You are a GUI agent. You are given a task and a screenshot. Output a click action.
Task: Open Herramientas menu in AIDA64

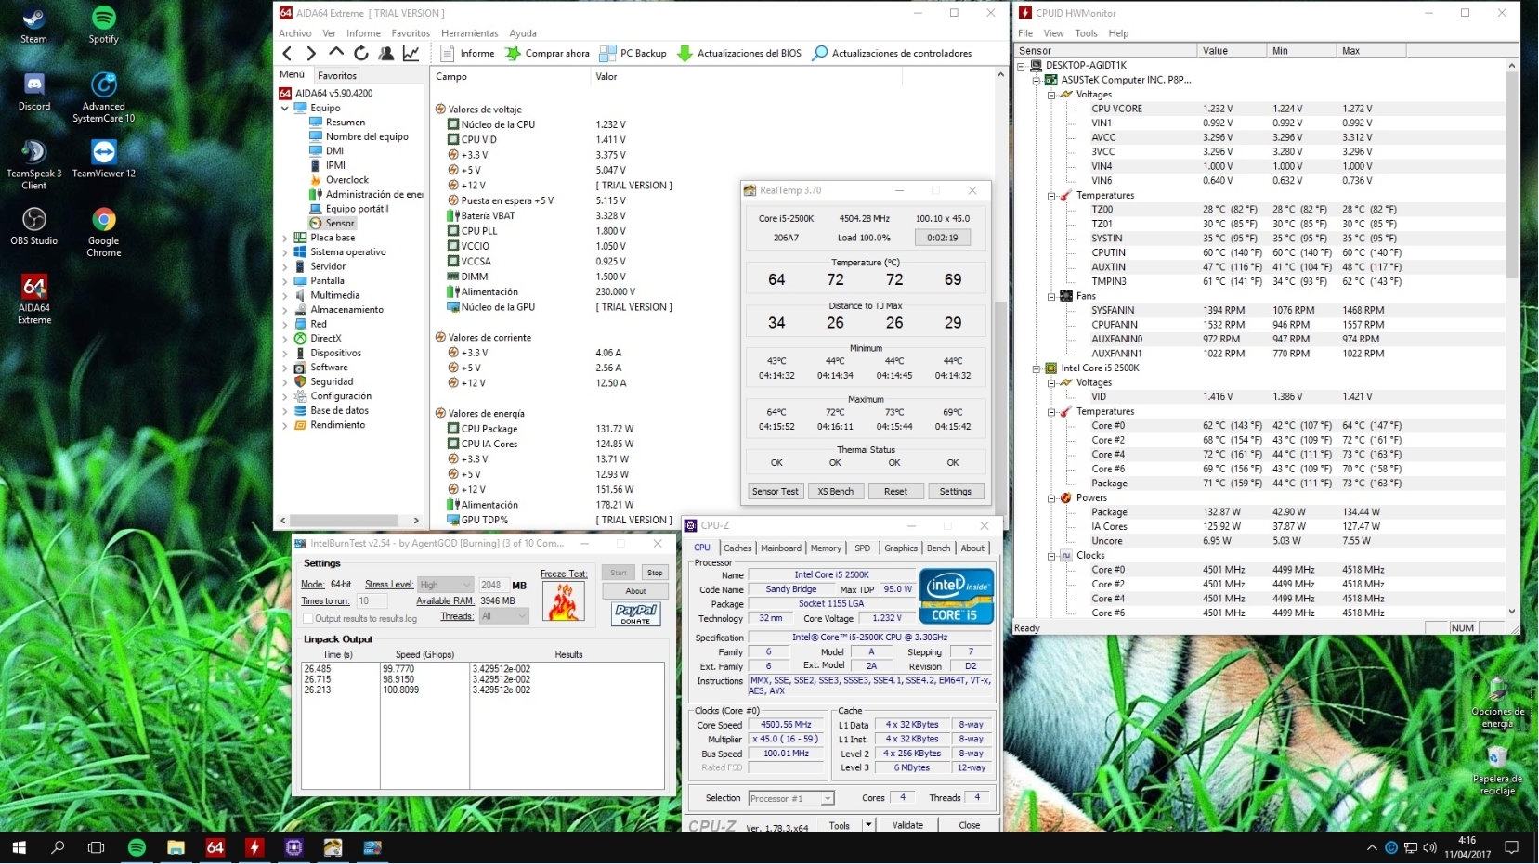pos(470,33)
